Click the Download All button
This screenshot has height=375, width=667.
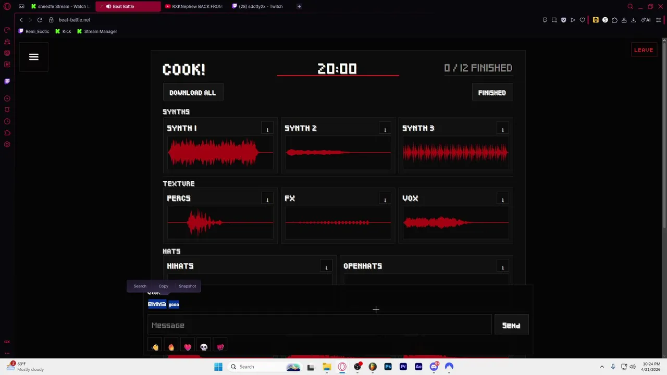pyautogui.click(x=192, y=93)
